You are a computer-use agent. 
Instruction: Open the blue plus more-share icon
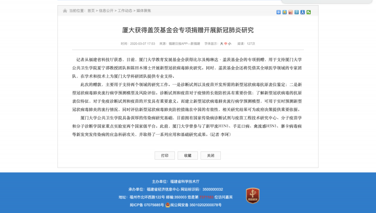click(x=278, y=12)
